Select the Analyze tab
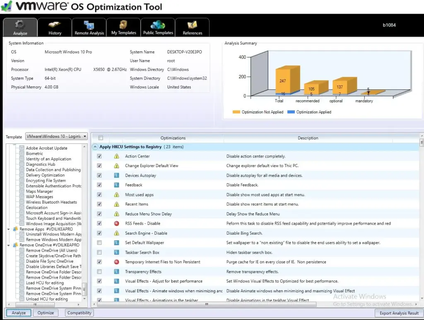This screenshot has height=320, width=424. point(20,27)
